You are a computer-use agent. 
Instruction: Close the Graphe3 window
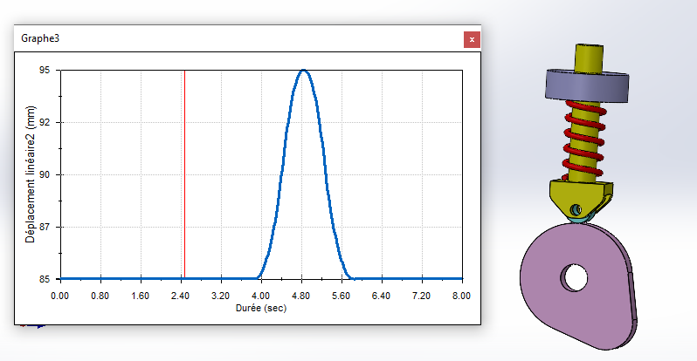click(472, 39)
